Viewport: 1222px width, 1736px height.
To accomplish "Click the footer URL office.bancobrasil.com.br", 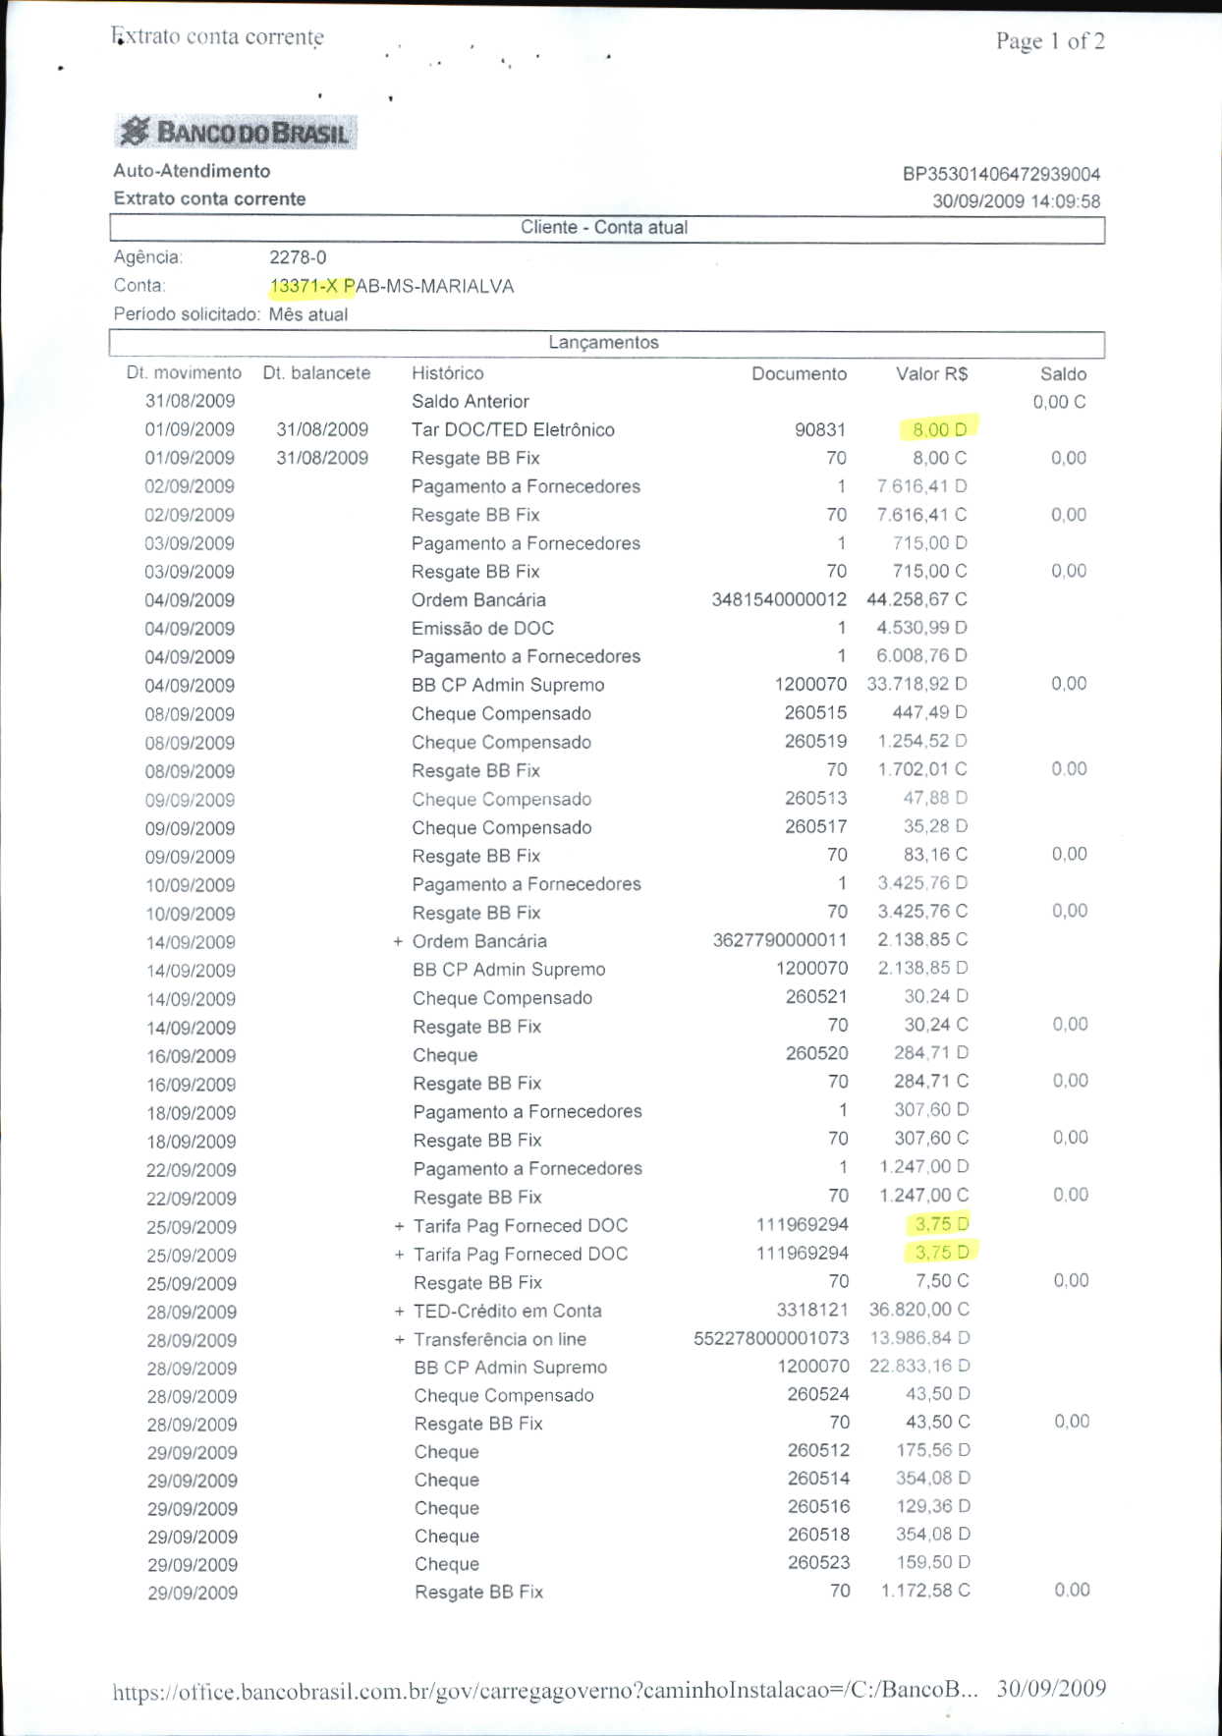I will 545,1691.
